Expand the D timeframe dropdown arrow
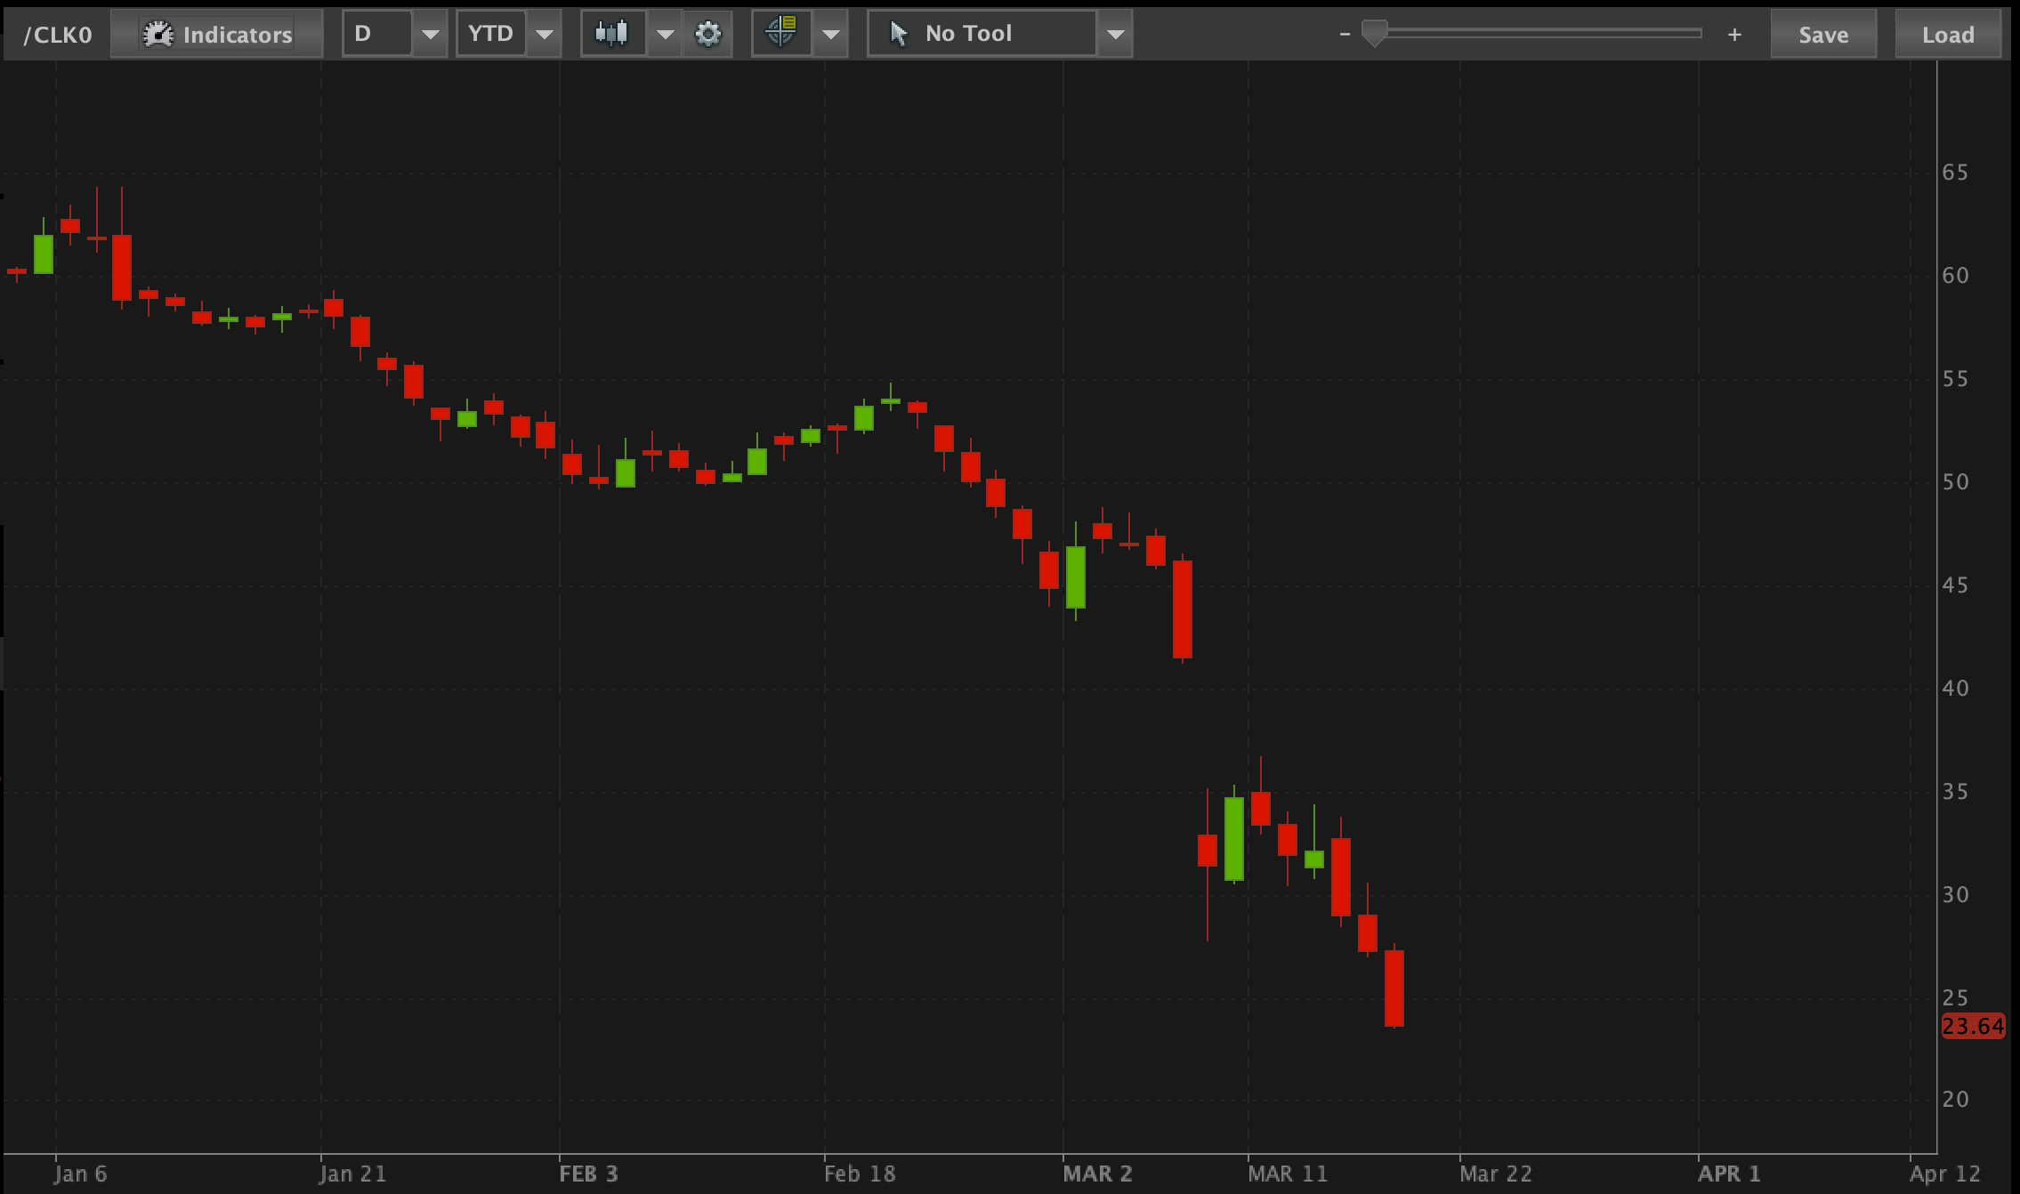Viewport: 2020px width, 1194px height. pyautogui.click(x=430, y=35)
